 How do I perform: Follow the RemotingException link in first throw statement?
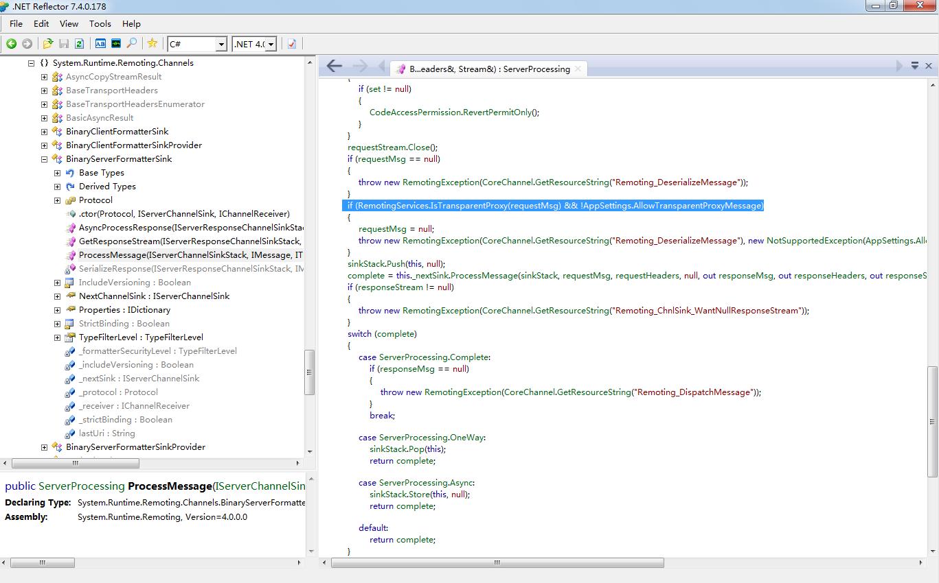441,182
